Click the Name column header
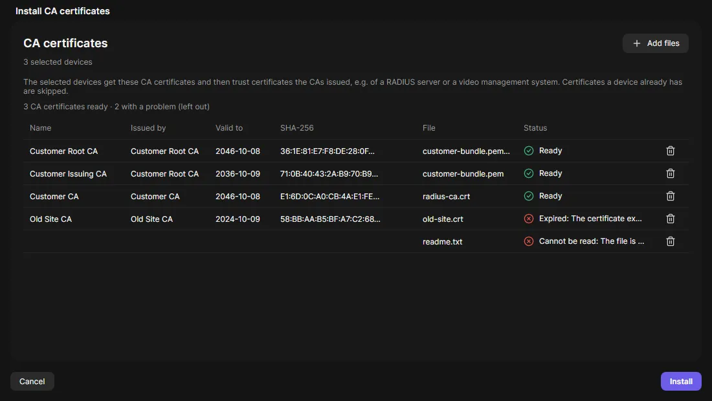712x401 pixels. (x=40, y=128)
